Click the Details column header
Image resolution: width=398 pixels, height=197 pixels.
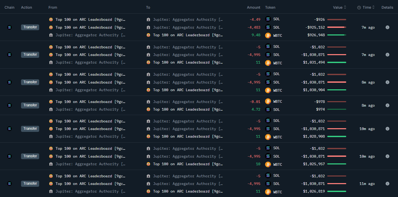387,7
